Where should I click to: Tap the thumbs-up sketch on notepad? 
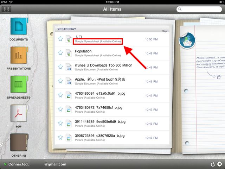coord(219,77)
